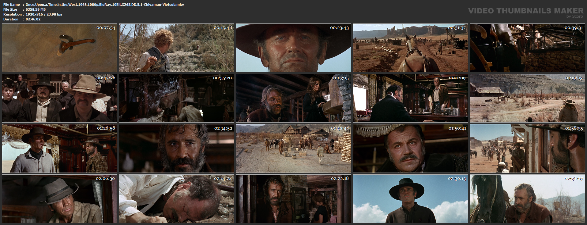Open the thumbnail timestamped 00:39:31

pos(528,48)
